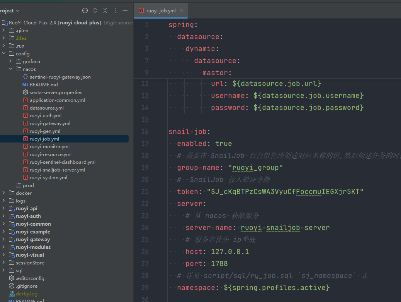Open the seata-server.properties file name
Image resolution: width=401 pixels, height=302 pixels.
(x=56, y=92)
